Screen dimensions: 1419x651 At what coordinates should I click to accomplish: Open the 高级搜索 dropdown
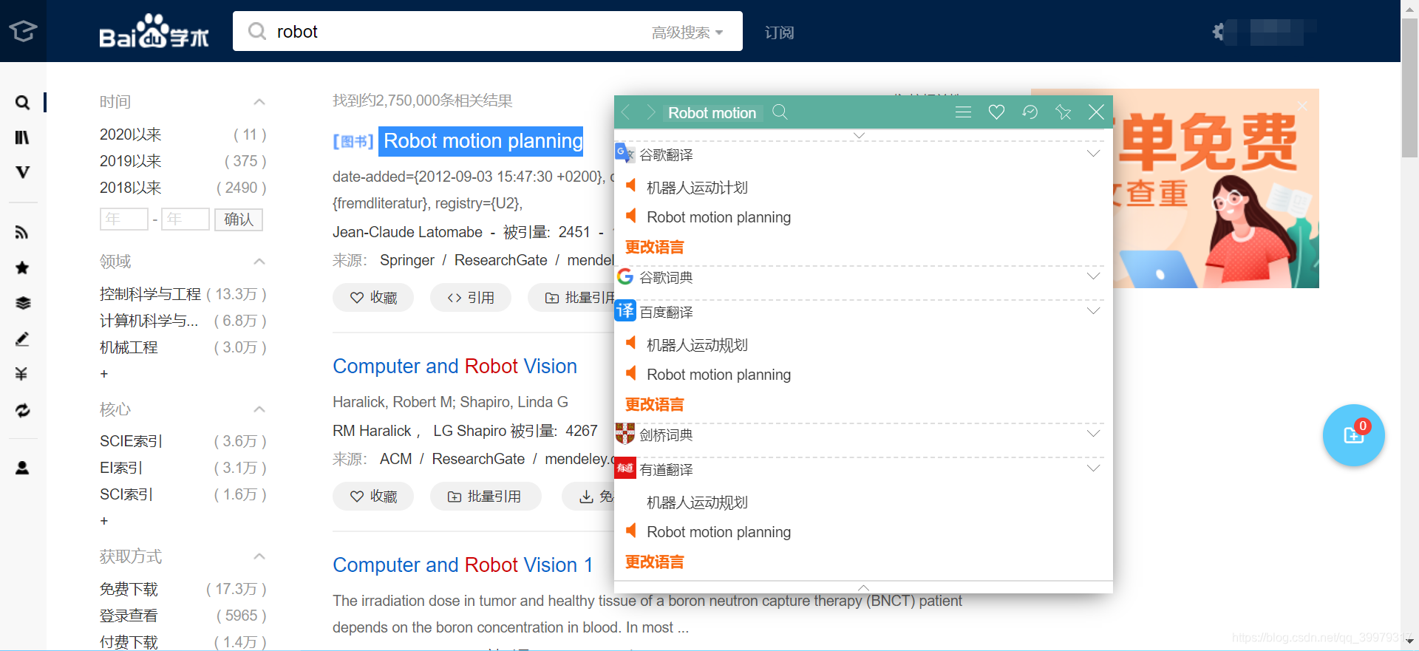click(687, 33)
